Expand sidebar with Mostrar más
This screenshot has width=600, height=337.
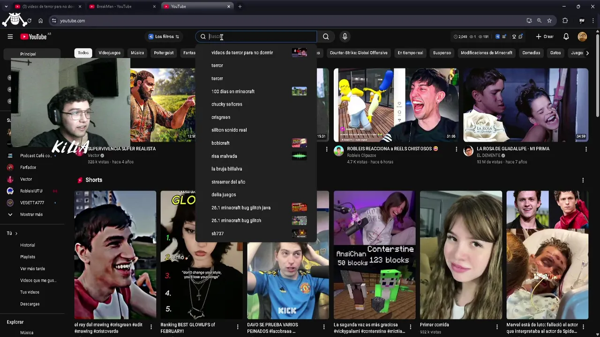[x=32, y=214]
